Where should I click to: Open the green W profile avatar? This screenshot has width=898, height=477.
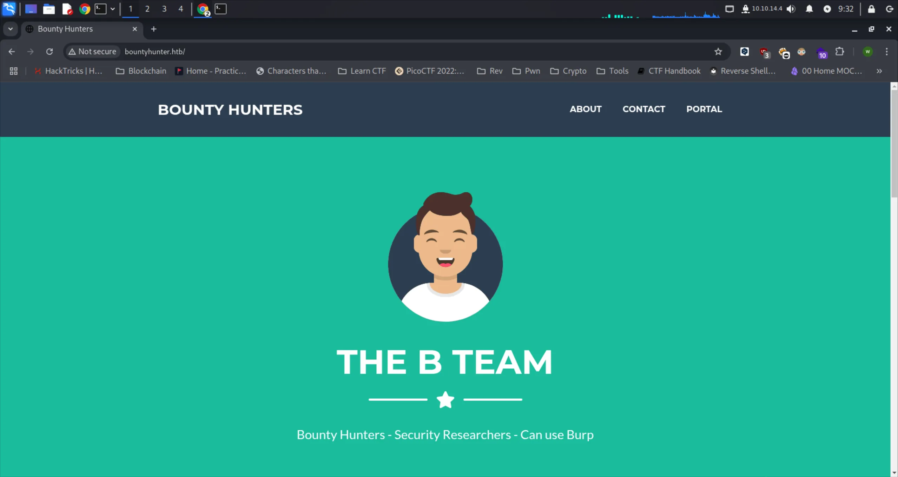(x=867, y=52)
